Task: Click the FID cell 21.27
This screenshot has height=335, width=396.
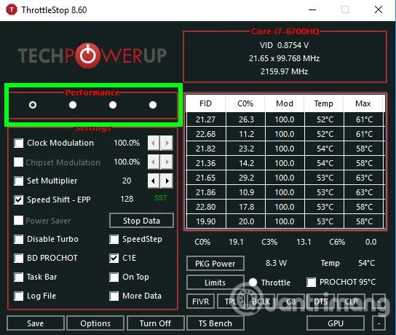Action: point(205,119)
